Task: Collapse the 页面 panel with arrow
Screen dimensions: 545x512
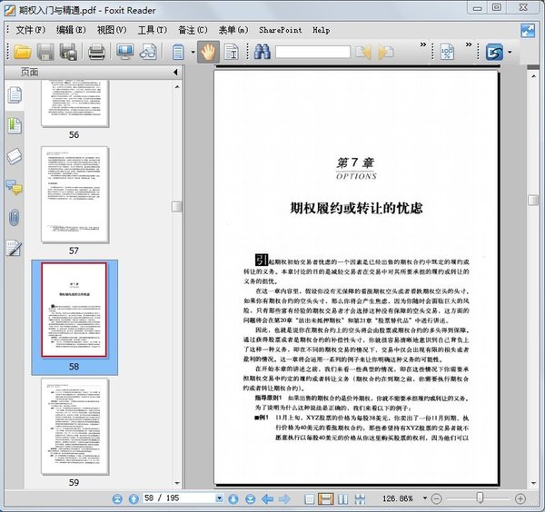Action: click(x=173, y=72)
